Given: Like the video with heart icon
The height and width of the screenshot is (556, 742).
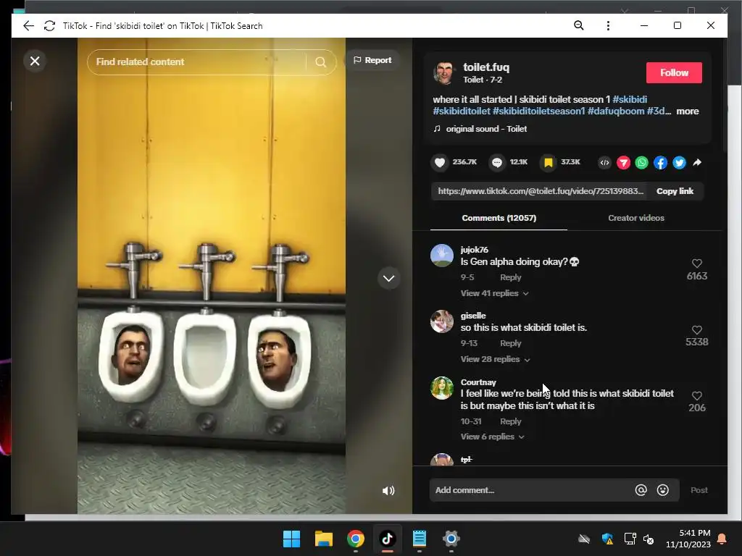Looking at the screenshot, I should [x=440, y=163].
